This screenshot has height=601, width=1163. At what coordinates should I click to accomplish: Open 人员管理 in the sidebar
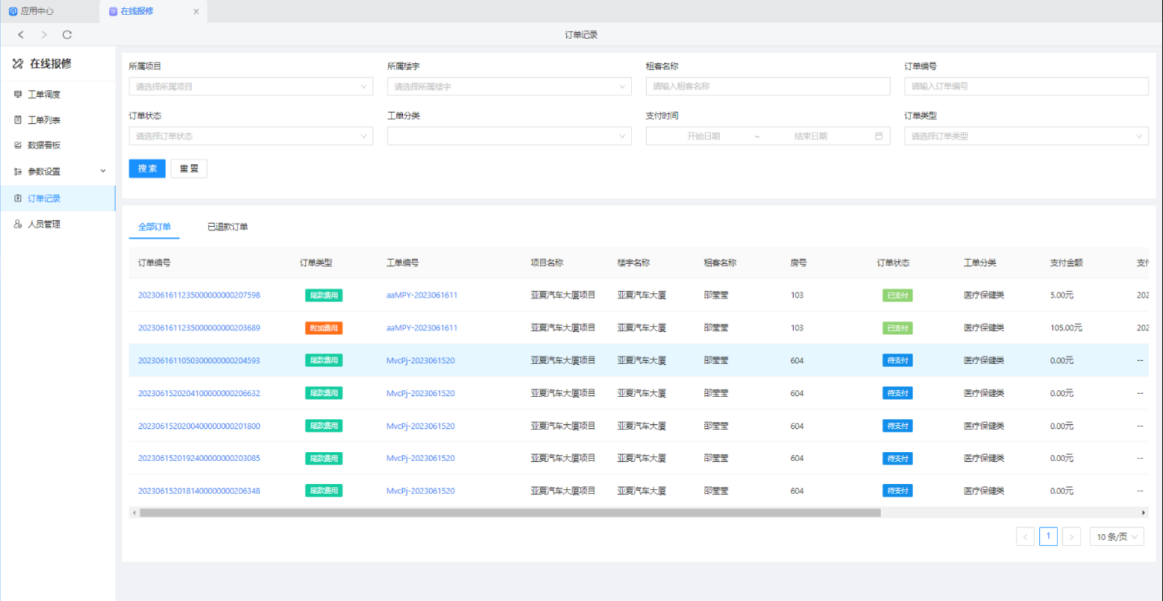coord(44,224)
